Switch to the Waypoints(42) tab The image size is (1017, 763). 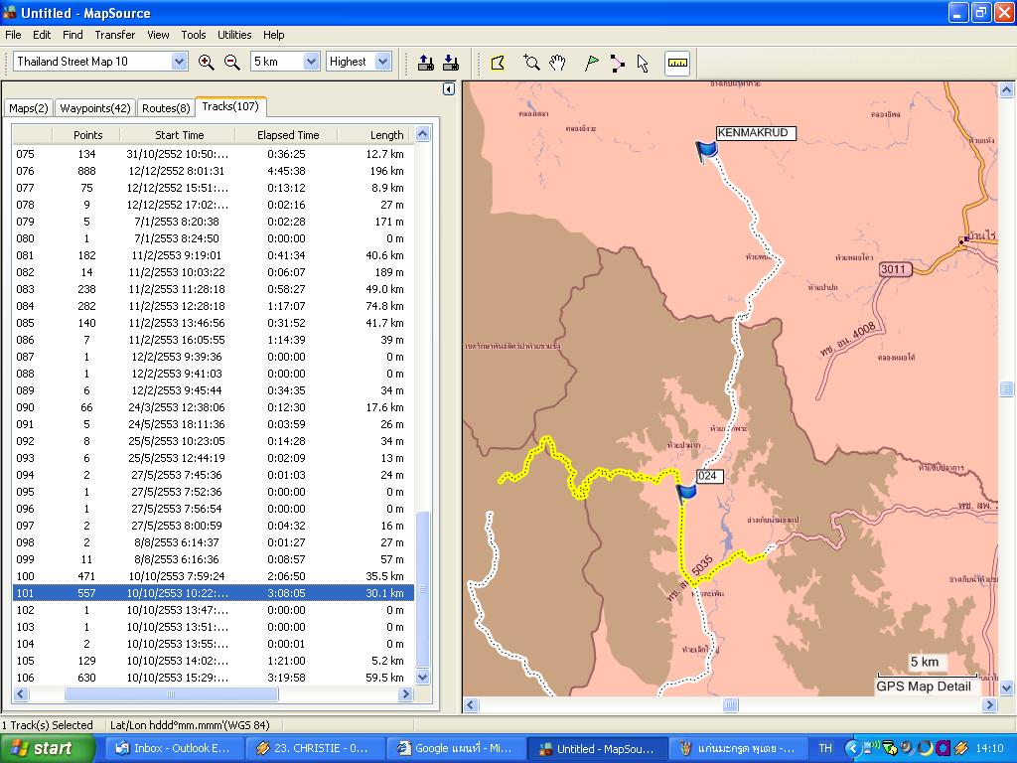pyautogui.click(x=95, y=108)
